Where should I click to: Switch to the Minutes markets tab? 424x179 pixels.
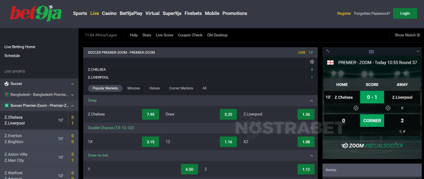134,88
